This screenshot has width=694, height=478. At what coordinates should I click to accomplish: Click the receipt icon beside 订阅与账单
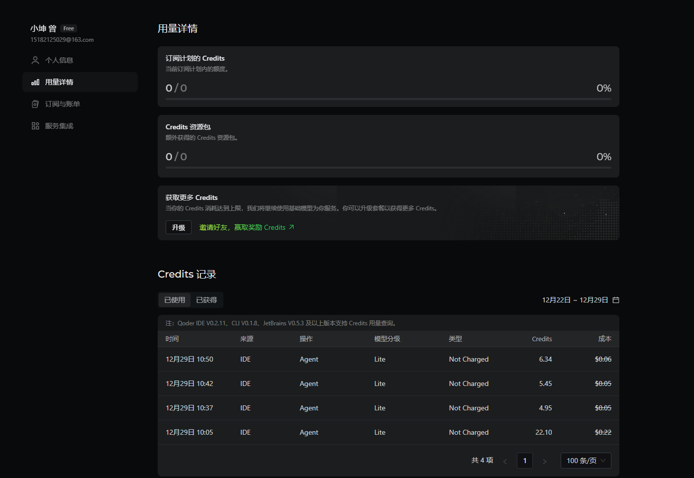[x=35, y=104]
